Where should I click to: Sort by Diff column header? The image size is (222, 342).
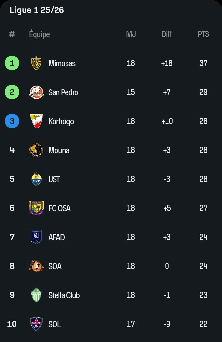166,34
